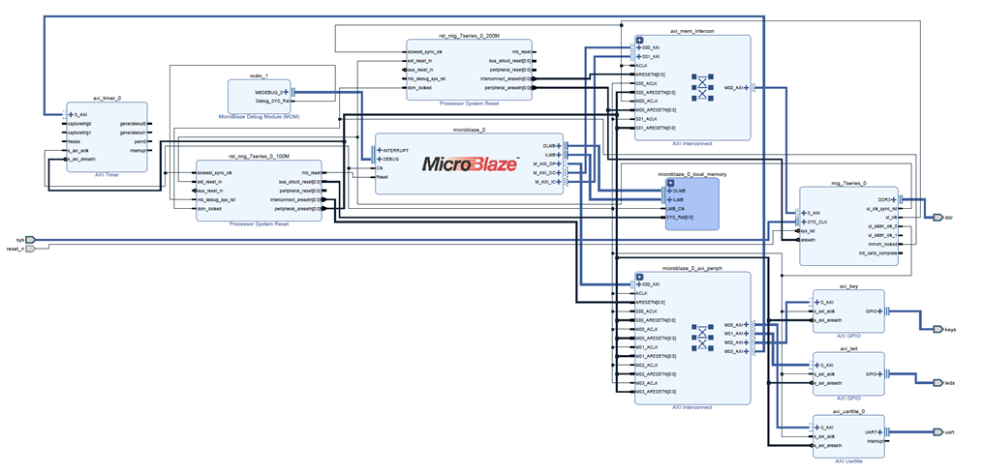This screenshot has width=983, height=474.
Task: Select the reset_n external input port
Action: (x=31, y=249)
